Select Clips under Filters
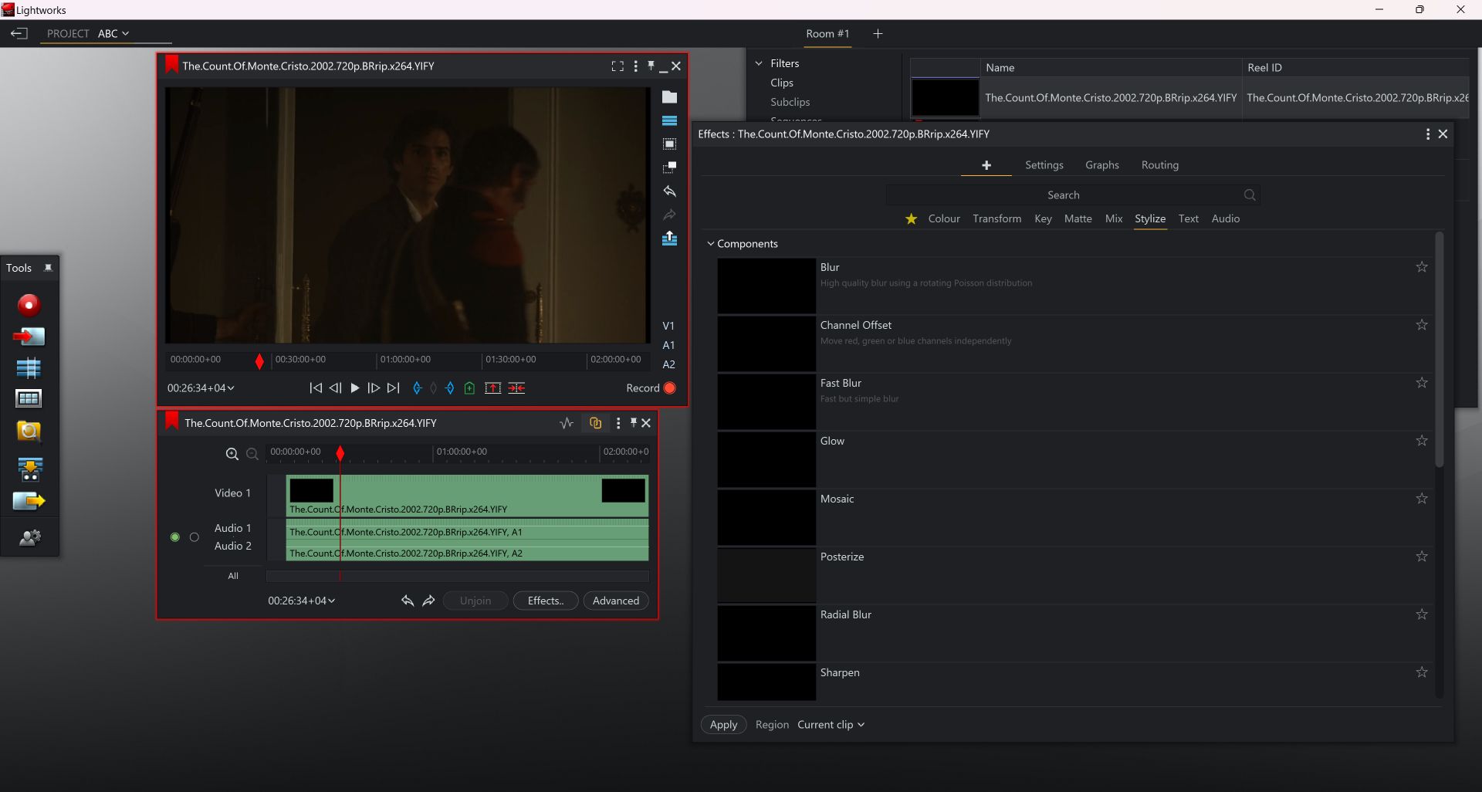1482x792 pixels. [x=782, y=83]
